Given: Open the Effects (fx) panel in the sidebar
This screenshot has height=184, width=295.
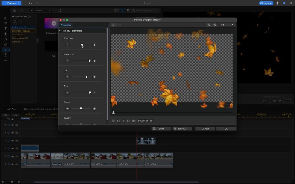Looking at the screenshot, I should coord(5,39).
